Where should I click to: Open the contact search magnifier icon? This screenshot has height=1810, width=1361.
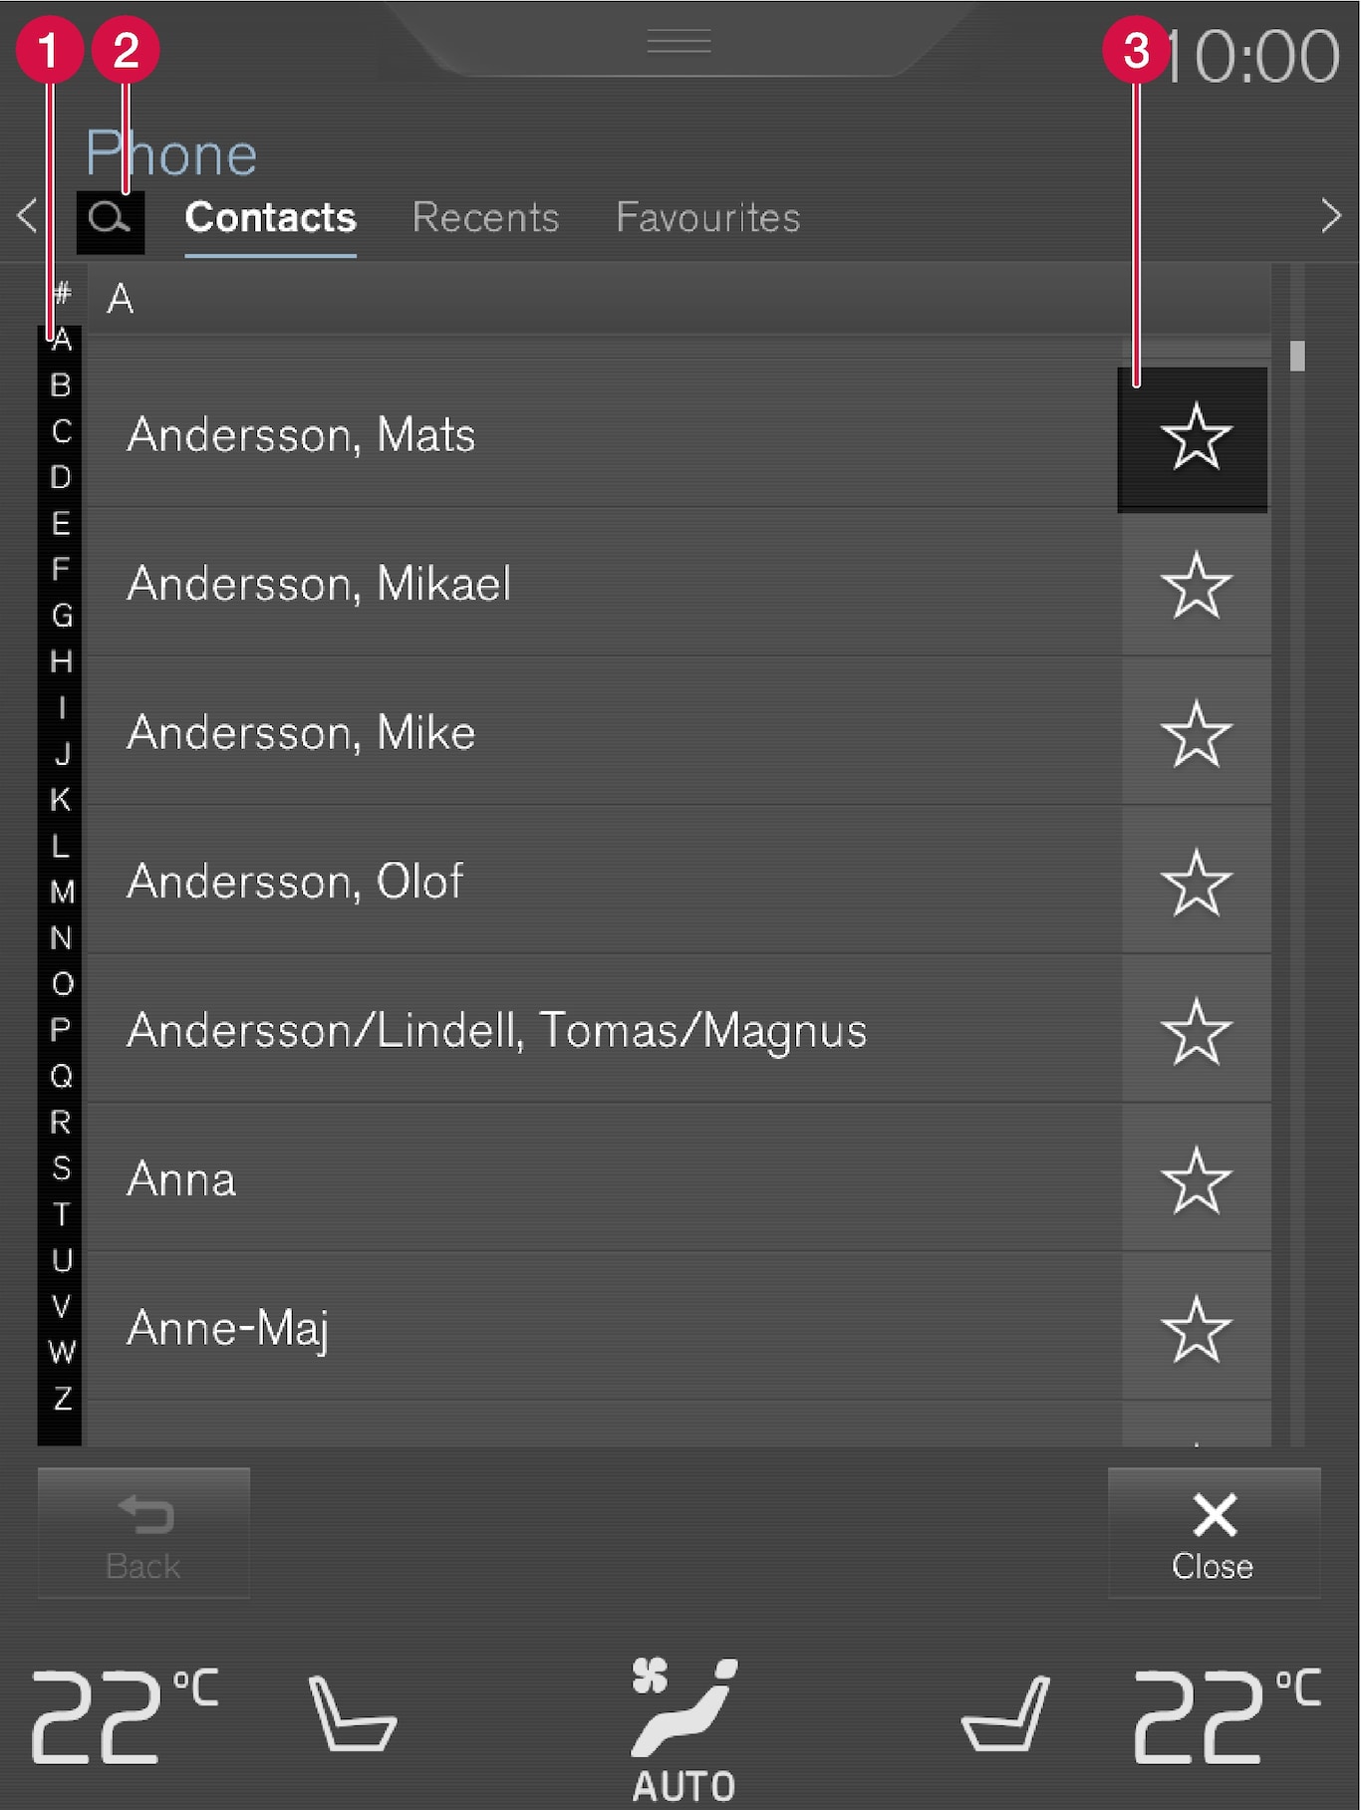point(110,218)
